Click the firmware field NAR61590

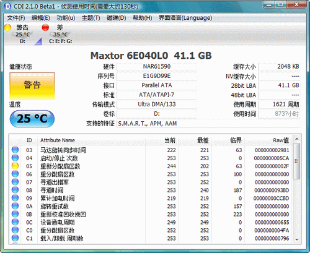pos(157,67)
